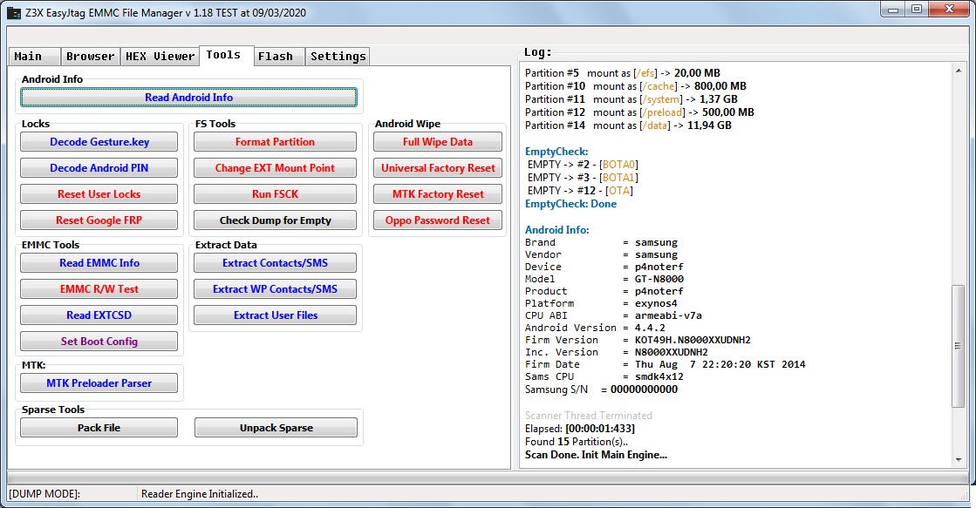Screen dimensions: 976x508
Task: Click the log panel scroll-up arrow
Action: [x=958, y=71]
